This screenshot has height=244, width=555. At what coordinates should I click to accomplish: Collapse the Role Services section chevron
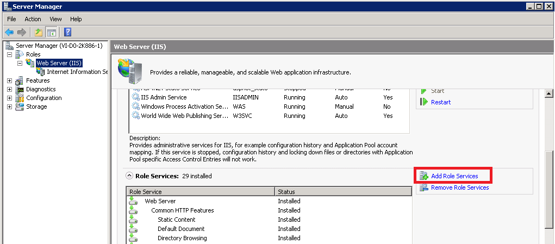point(129,176)
